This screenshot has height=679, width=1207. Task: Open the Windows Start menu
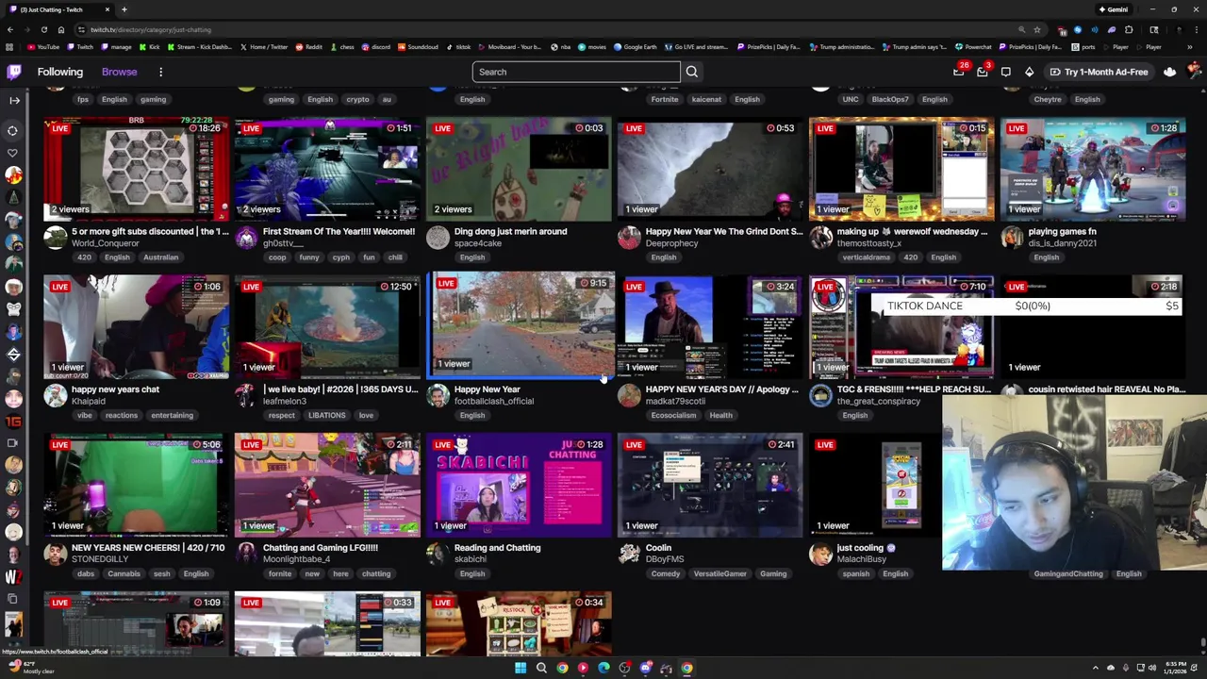pos(521,668)
